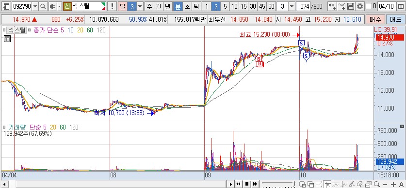406x188 pixels.
Task: Select the 분 minute chart tab
Action: click(178, 6)
